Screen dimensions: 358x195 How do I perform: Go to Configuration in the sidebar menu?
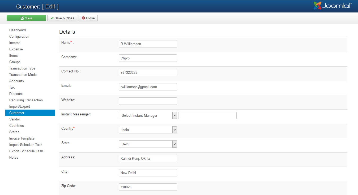19,37
